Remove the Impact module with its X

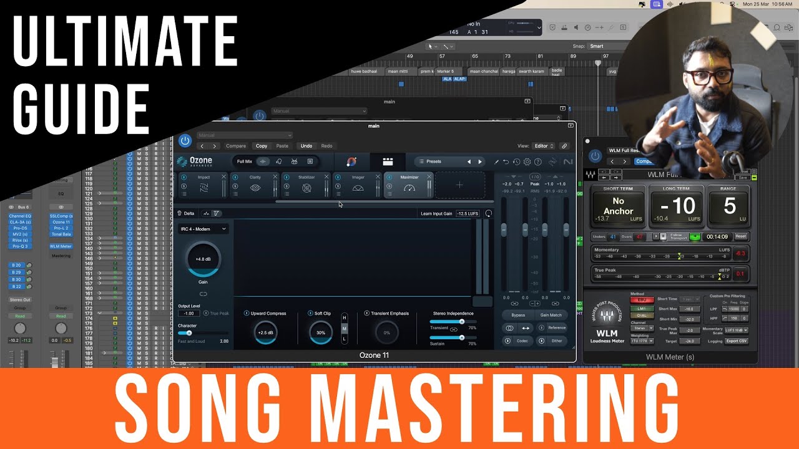pyautogui.click(x=223, y=177)
